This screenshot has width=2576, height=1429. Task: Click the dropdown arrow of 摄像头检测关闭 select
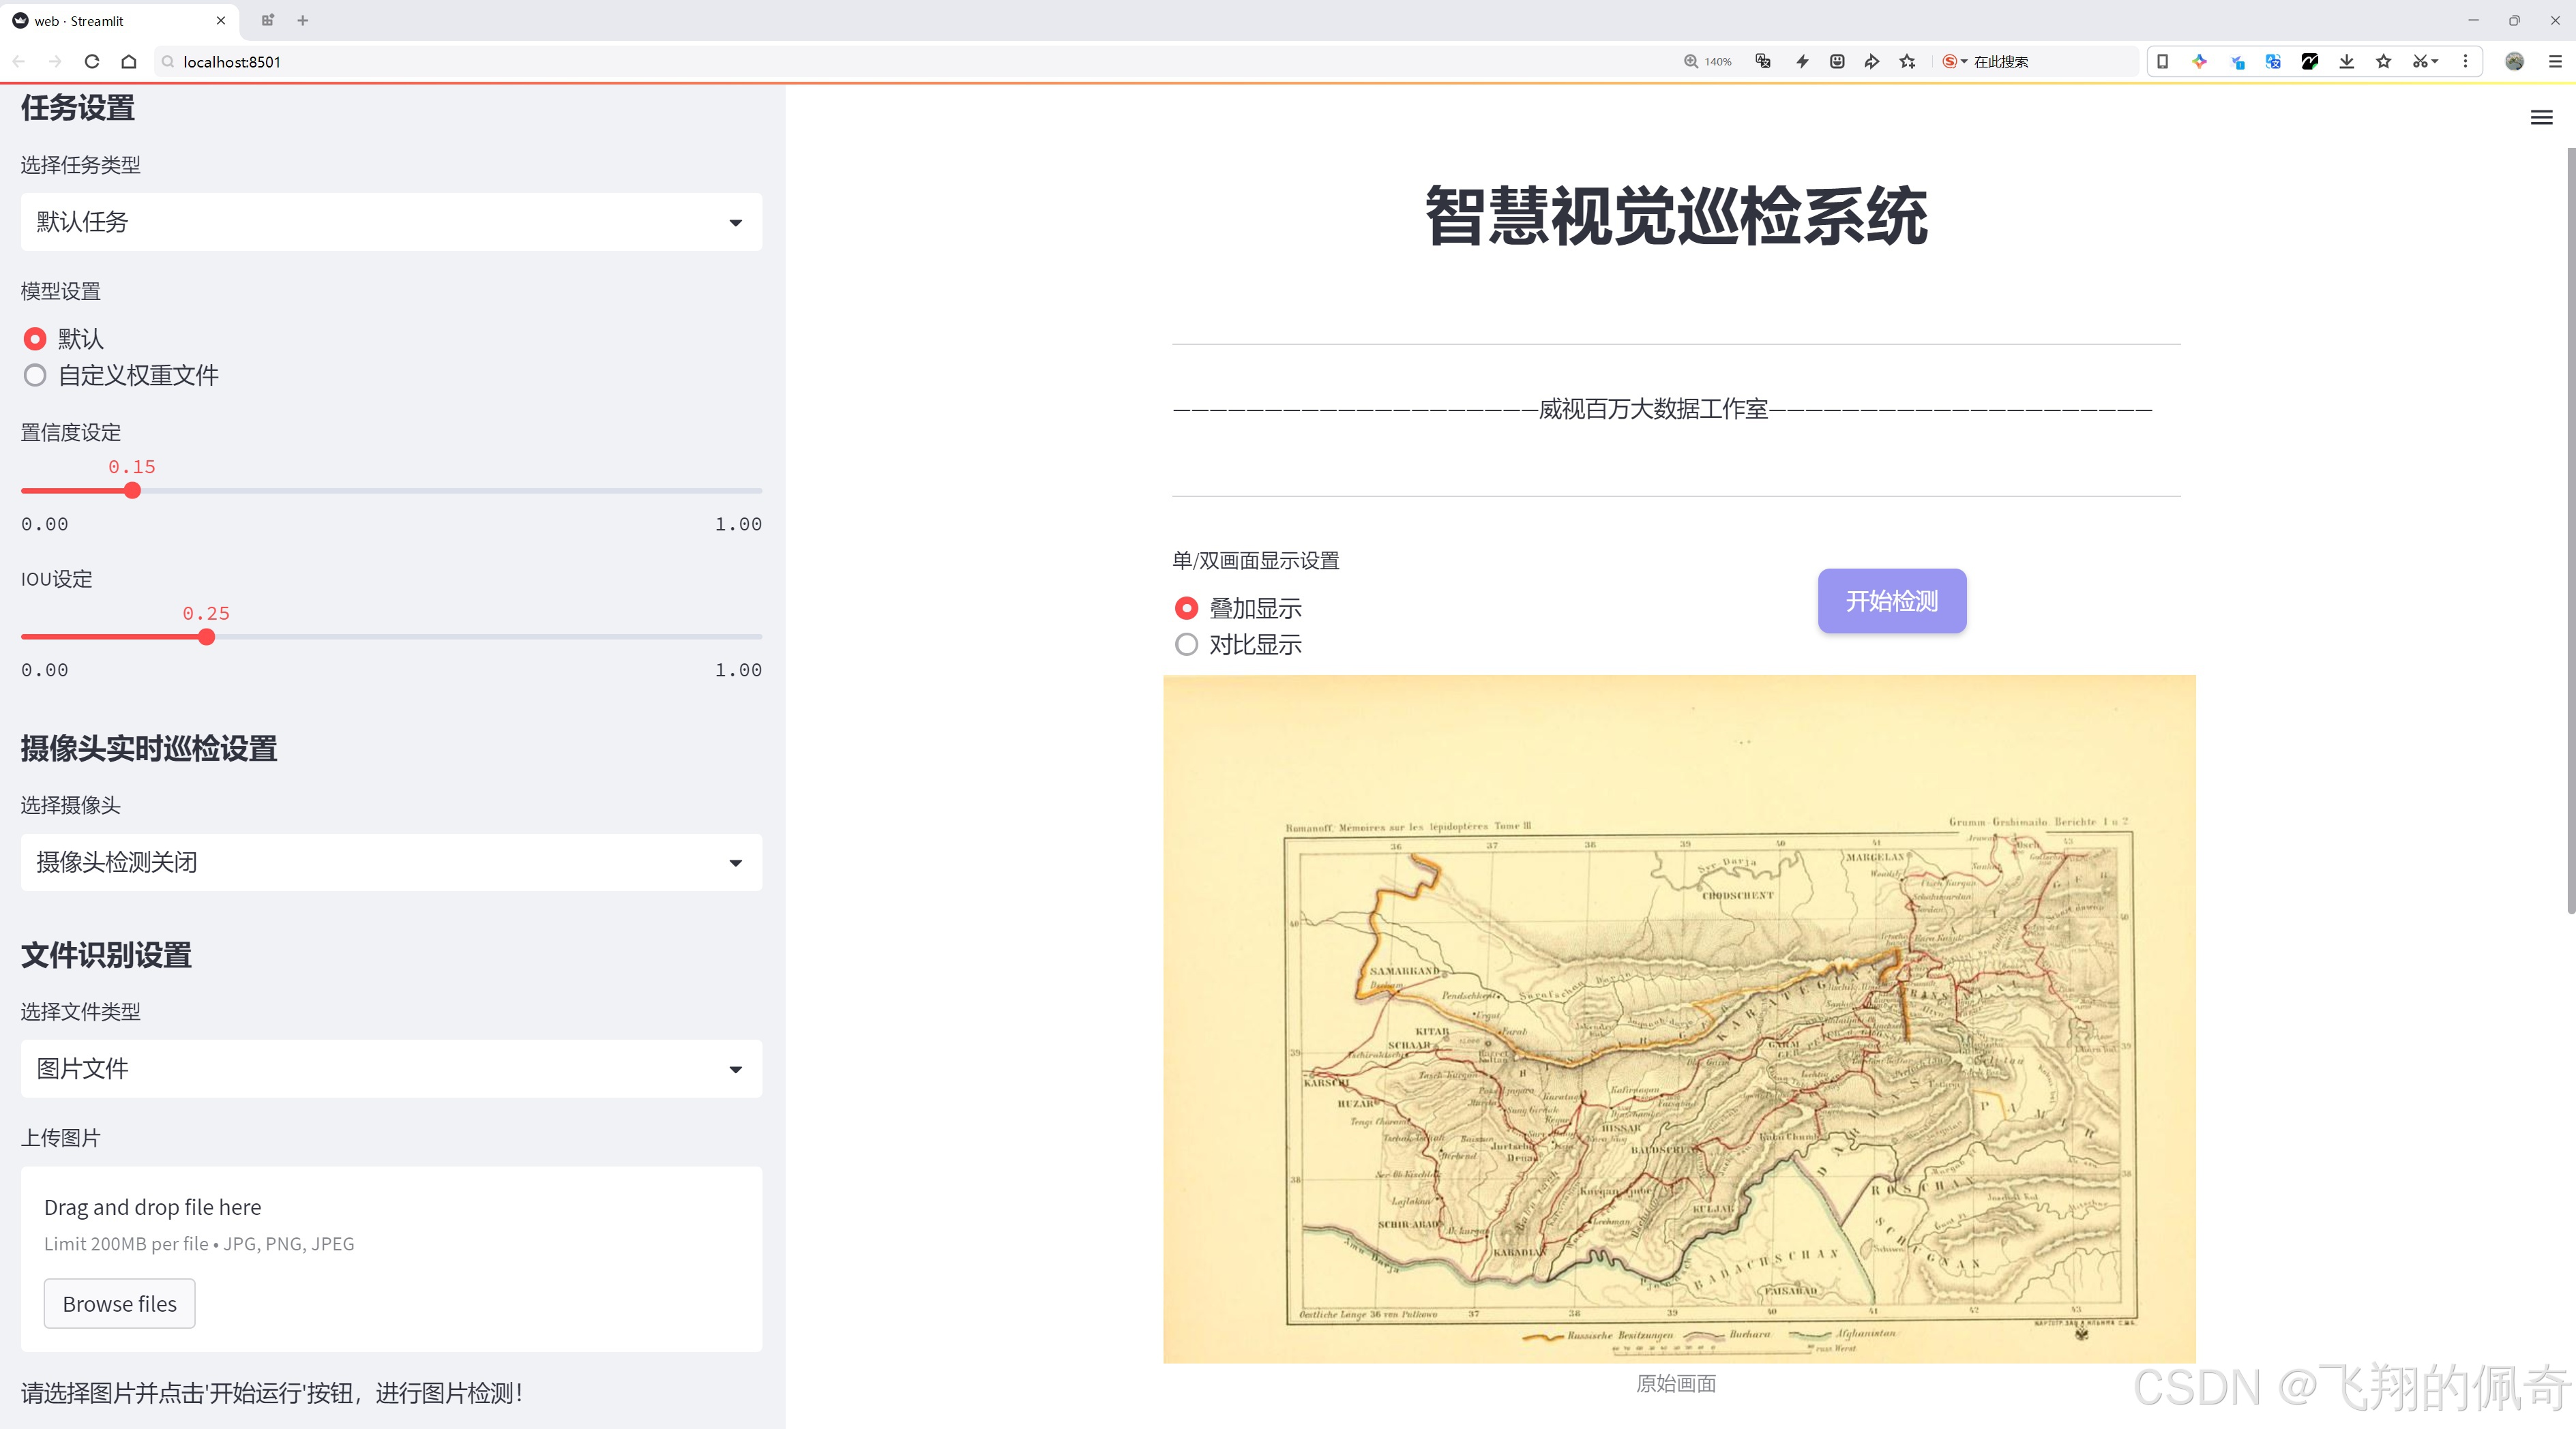pos(735,863)
